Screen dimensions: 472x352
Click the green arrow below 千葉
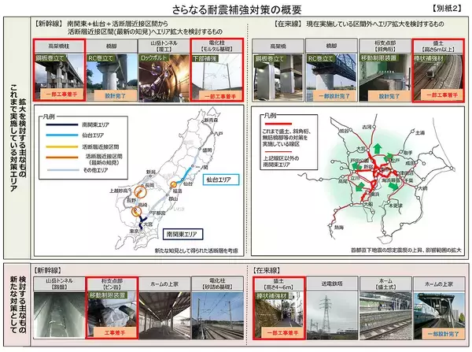[x=394, y=186]
